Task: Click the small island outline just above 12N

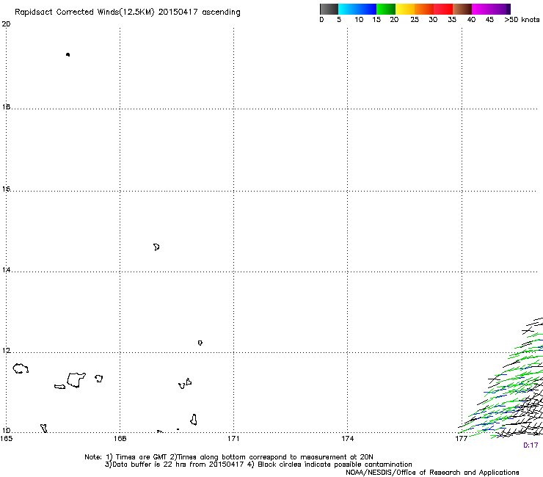Action: point(200,343)
